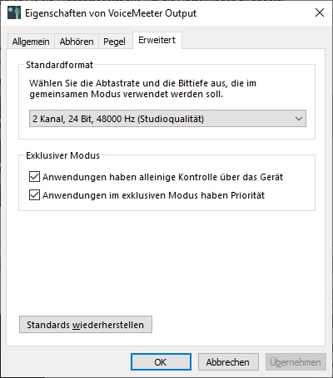Switch to the Allgemein tab

tap(31, 42)
